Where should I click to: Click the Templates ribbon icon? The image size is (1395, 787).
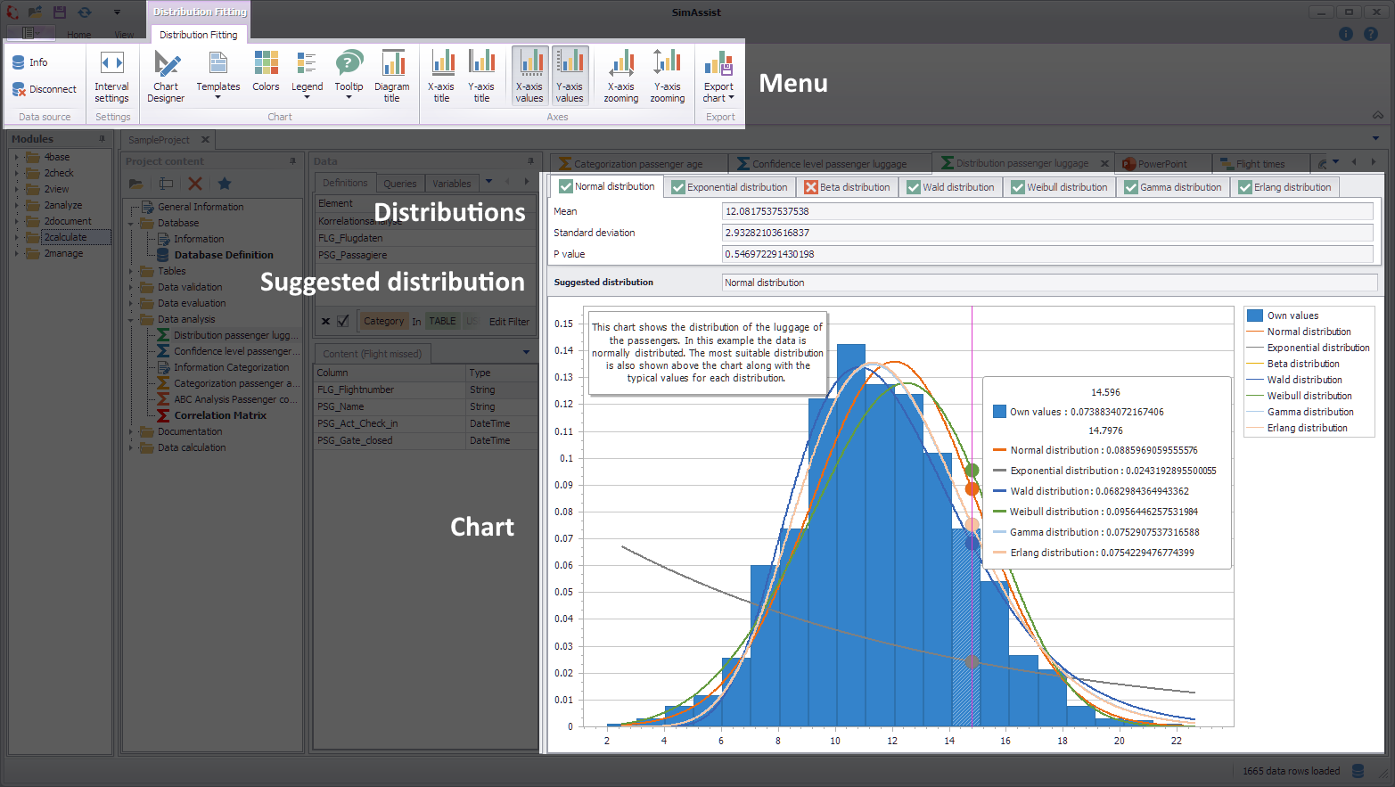click(x=218, y=62)
